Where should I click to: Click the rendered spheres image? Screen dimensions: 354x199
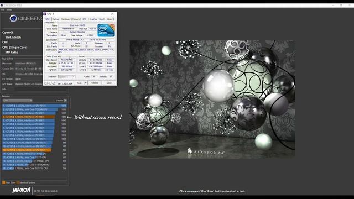point(212,99)
